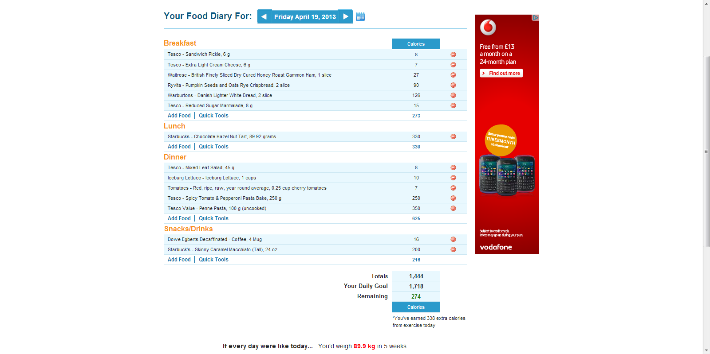Click Add Food under Lunch
This screenshot has width=710, height=354.
[x=179, y=147]
